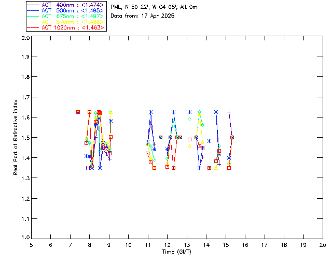Click the blue asterisk at 14.15 GMT near 1.48
Viewport: 332px width, 265px height.
click(x=209, y=141)
